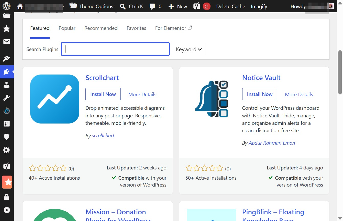The height and width of the screenshot is (221, 343).
Task: Open the Plugins plug icon in sidebar
Action: (6, 72)
